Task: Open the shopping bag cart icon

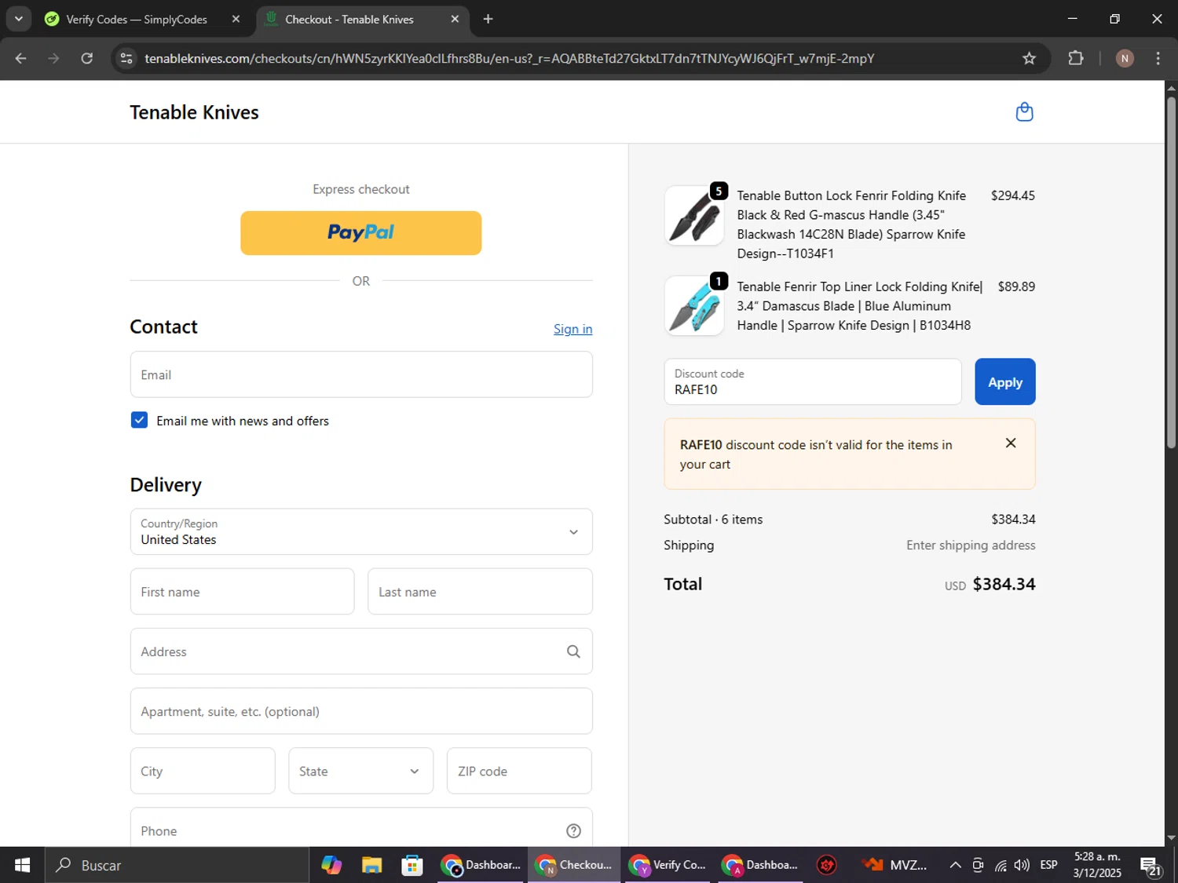Action: click(x=1024, y=112)
